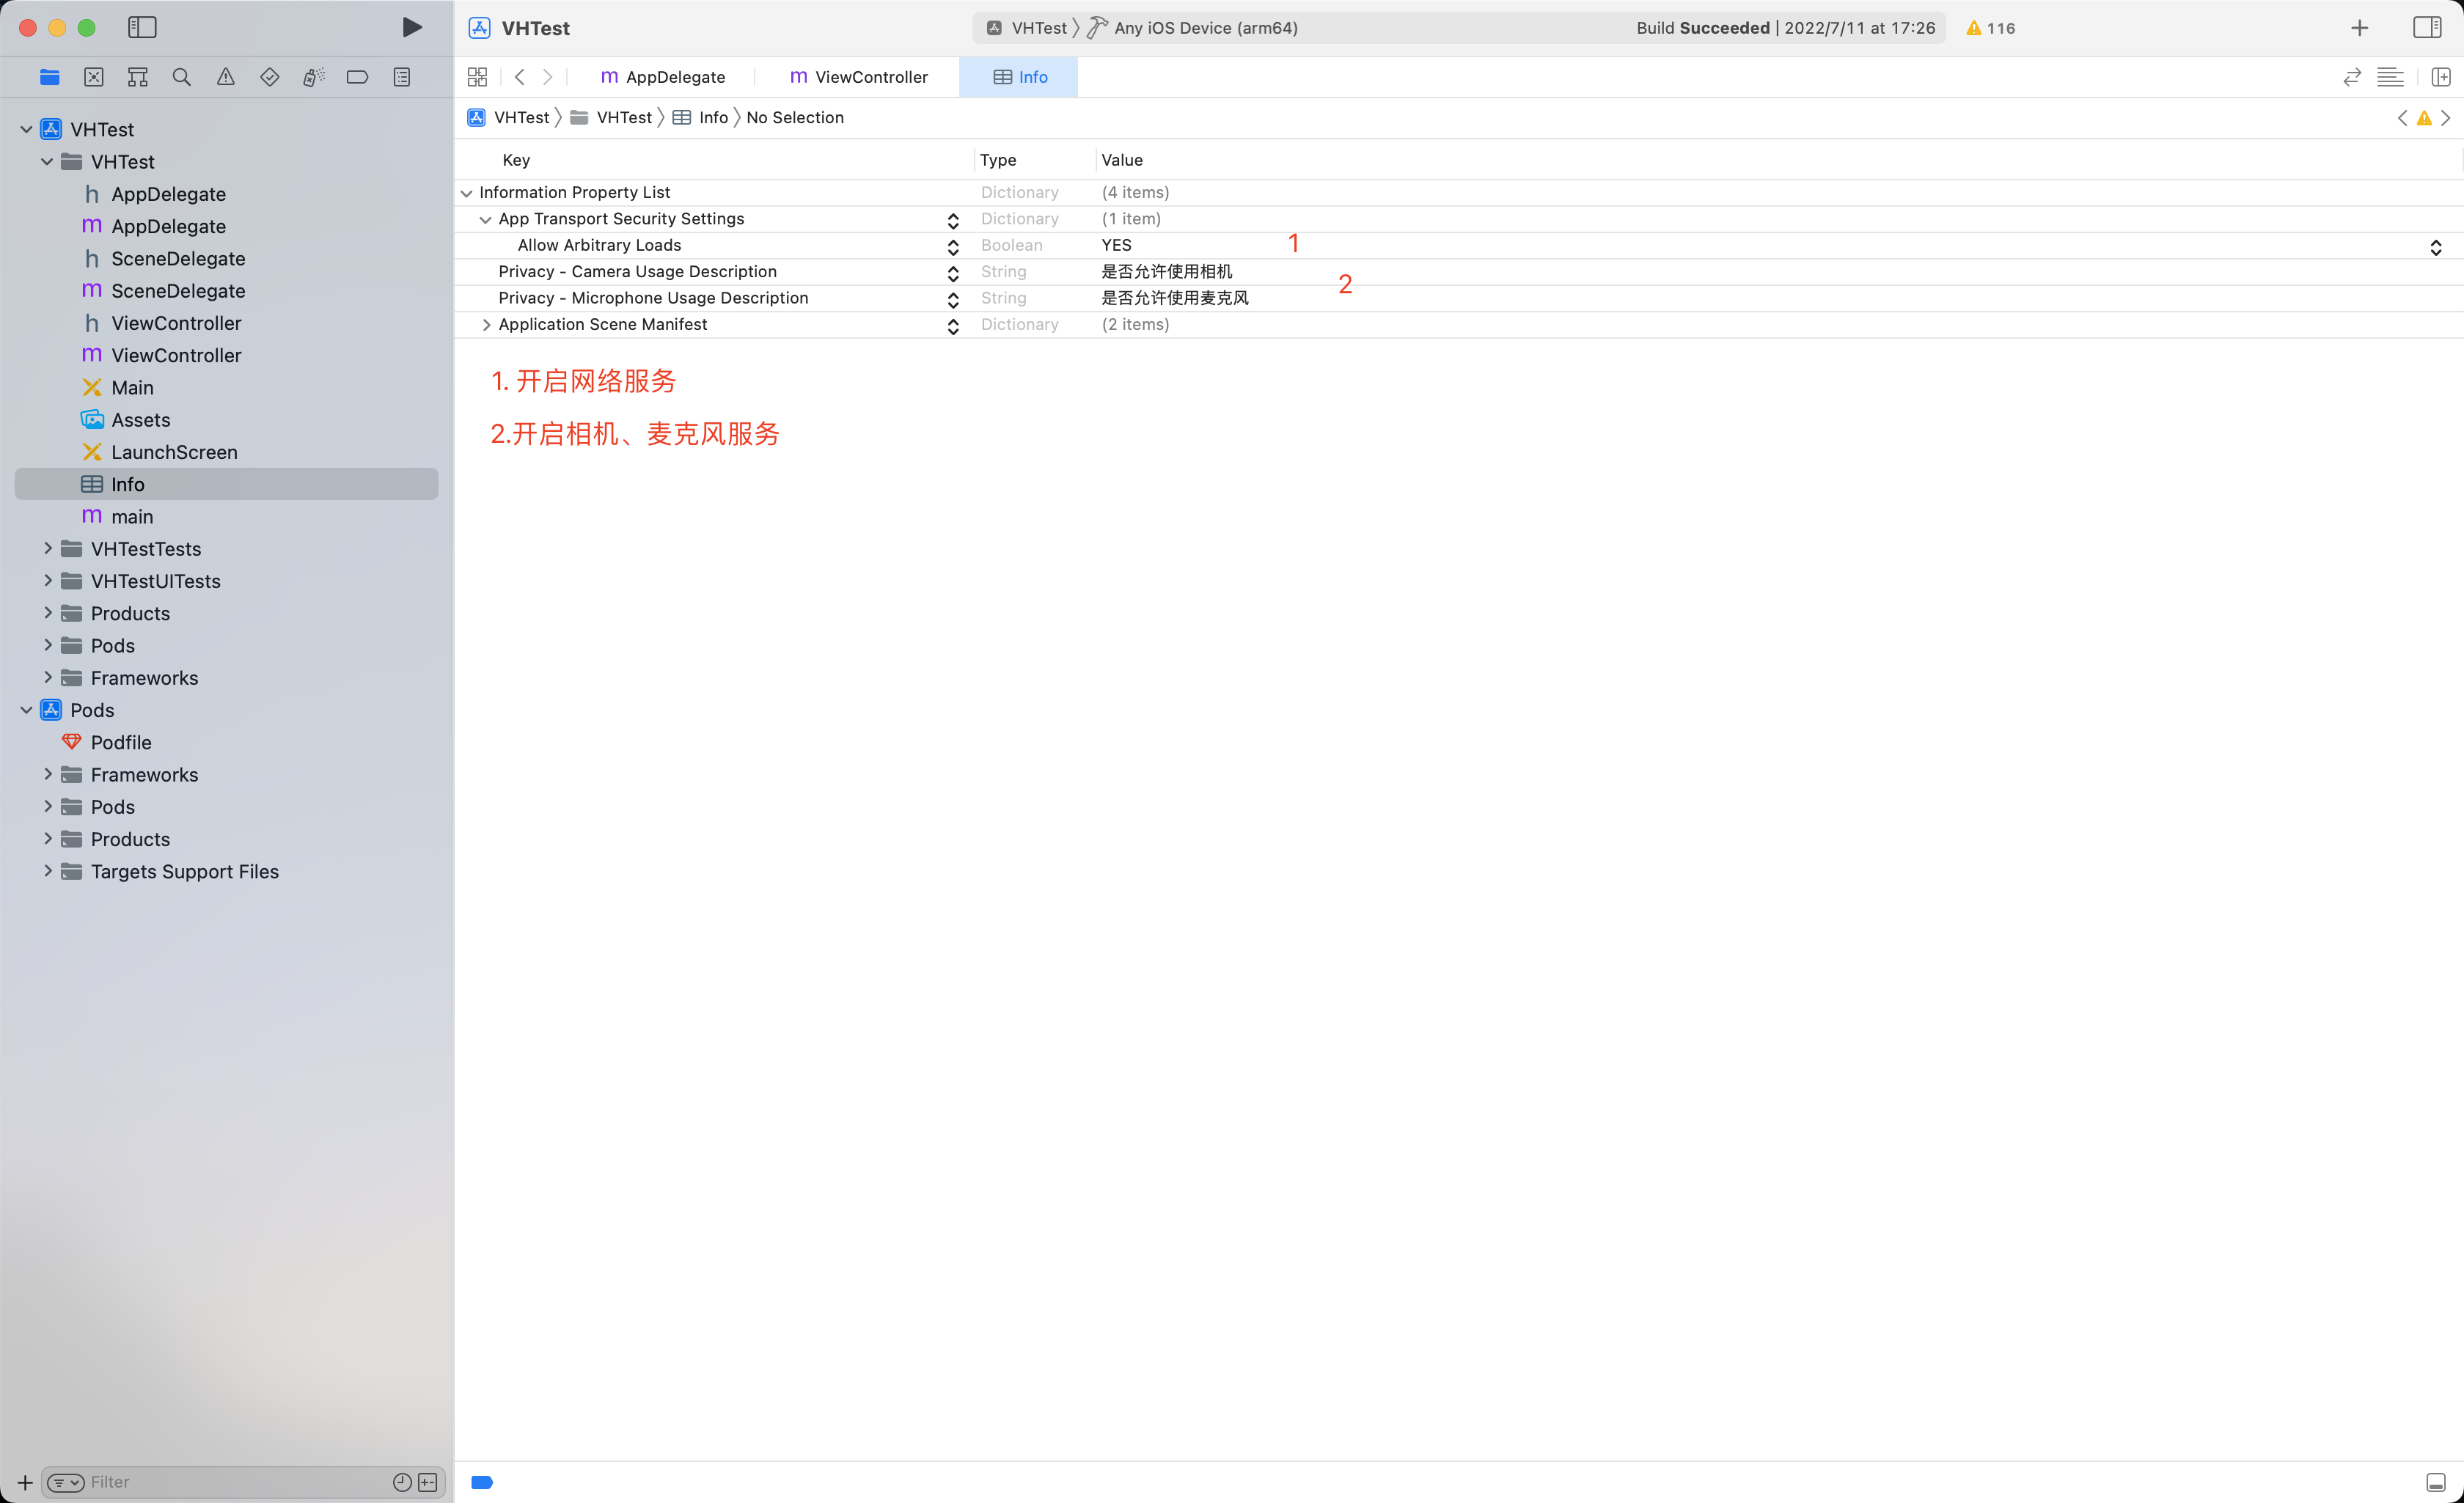This screenshot has height=1503, width=2464.
Task: Toggle the navigator sidebar
Action: 142,27
